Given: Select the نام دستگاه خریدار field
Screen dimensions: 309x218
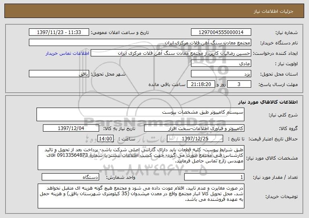Looking at the screenshot, I should point(140,43).
